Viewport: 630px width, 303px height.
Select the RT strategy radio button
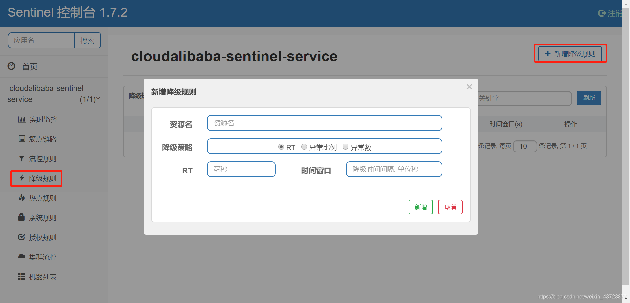click(281, 147)
